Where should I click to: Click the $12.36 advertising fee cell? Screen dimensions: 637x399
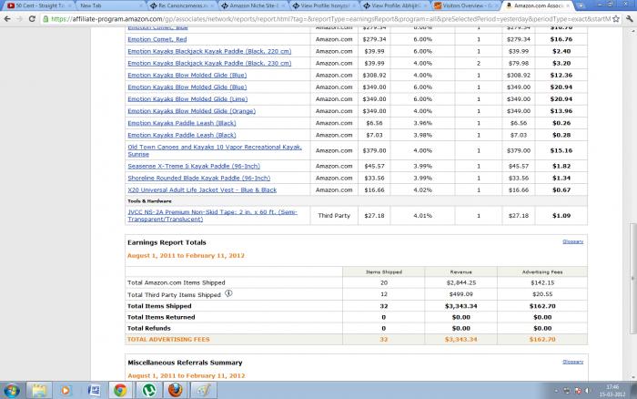coord(561,76)
